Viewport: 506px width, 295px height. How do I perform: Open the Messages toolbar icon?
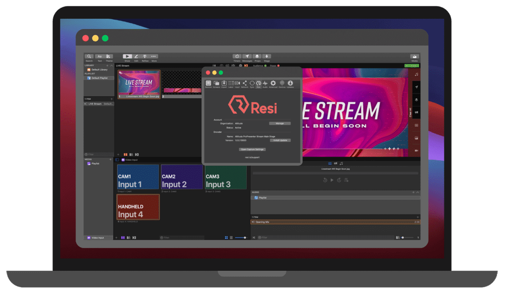point(247,57)
